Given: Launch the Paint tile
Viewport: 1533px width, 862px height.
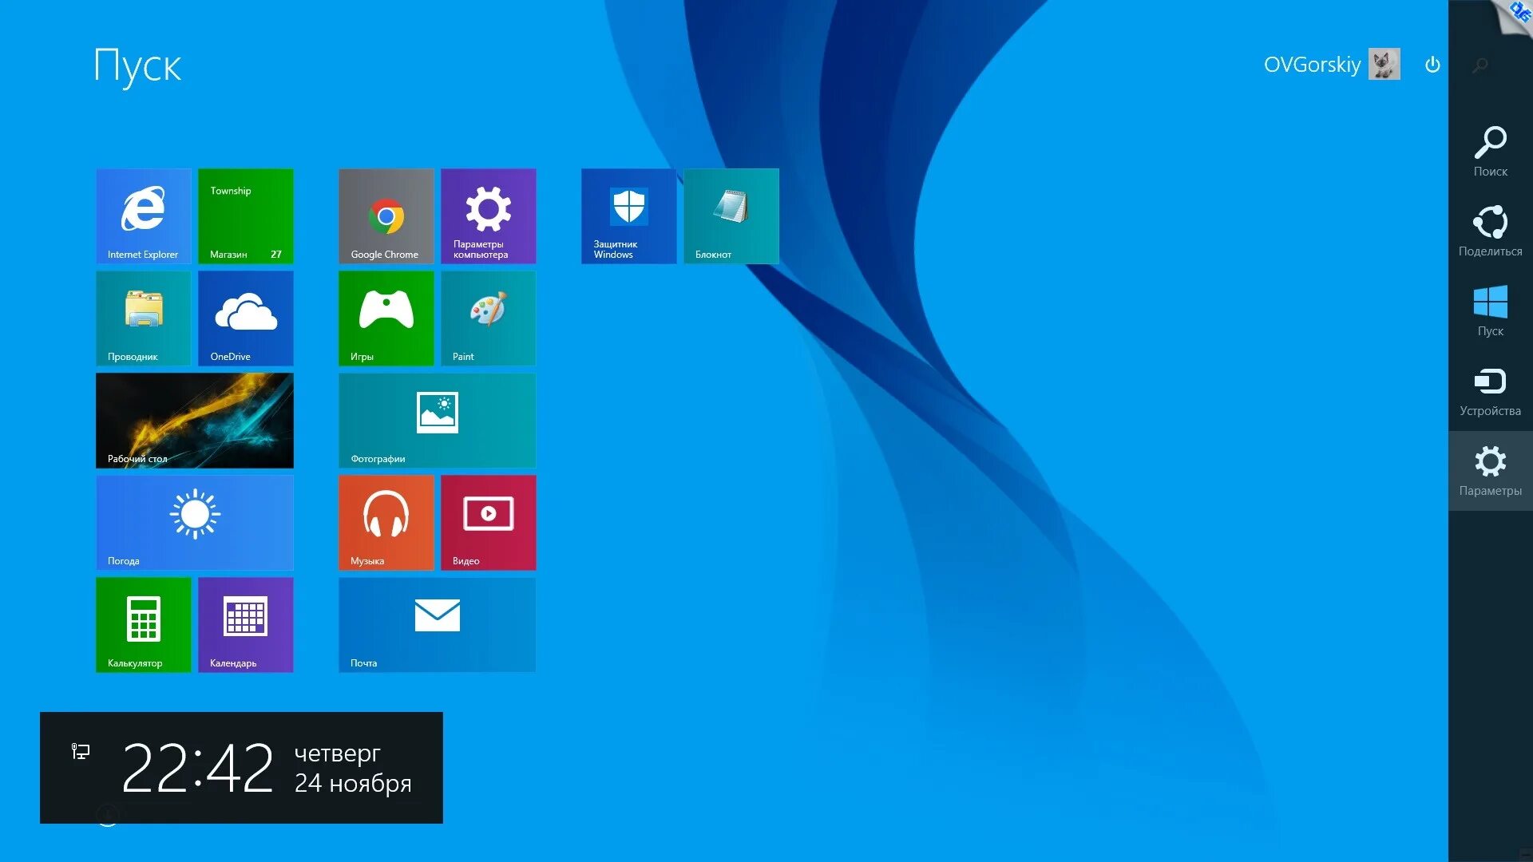Looking at the screenshot, I should click(x=489, y=318).
